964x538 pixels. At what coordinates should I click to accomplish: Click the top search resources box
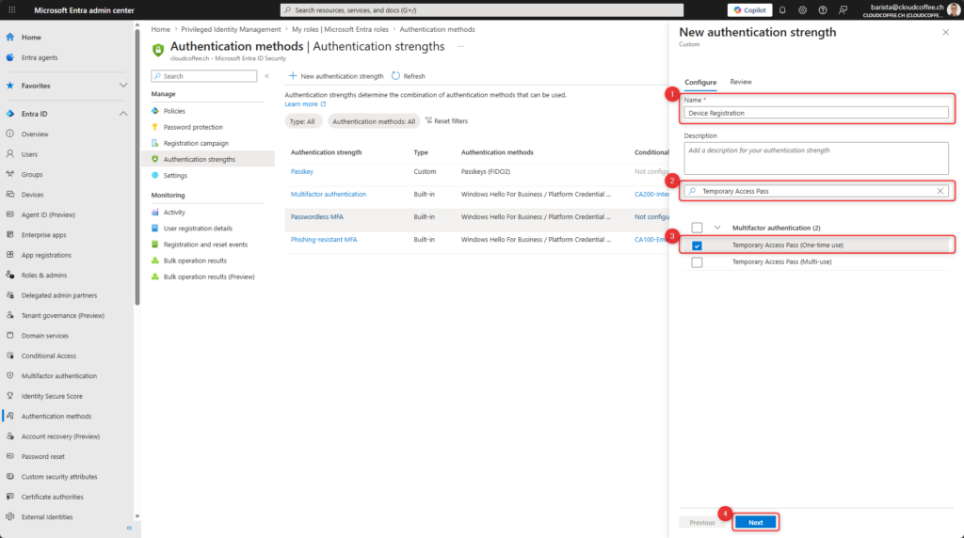(x=481, y=9)
